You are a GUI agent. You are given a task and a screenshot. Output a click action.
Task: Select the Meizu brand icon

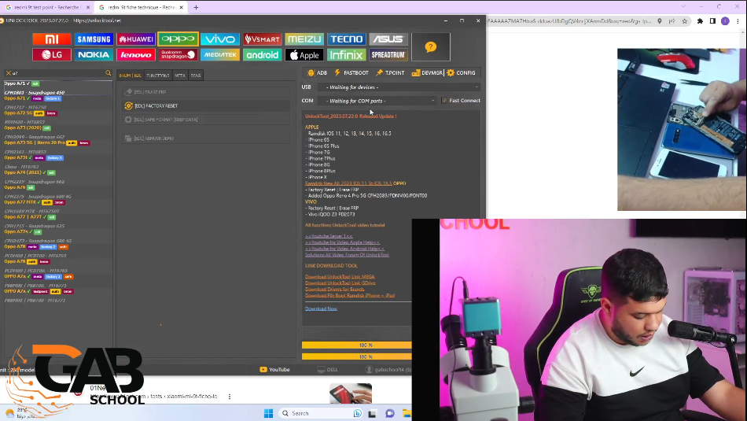click(304, 39)
